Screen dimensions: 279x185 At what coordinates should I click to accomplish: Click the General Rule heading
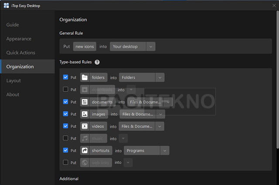pos(71,33)
